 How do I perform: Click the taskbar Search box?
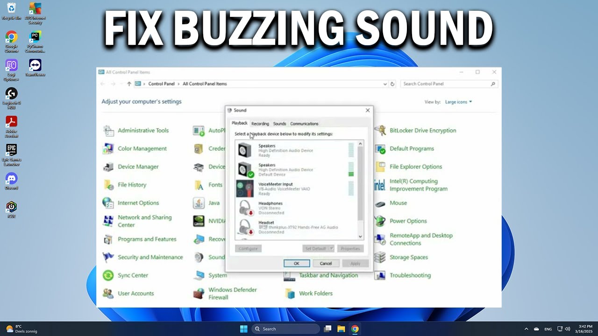click(x=286, y=329)
